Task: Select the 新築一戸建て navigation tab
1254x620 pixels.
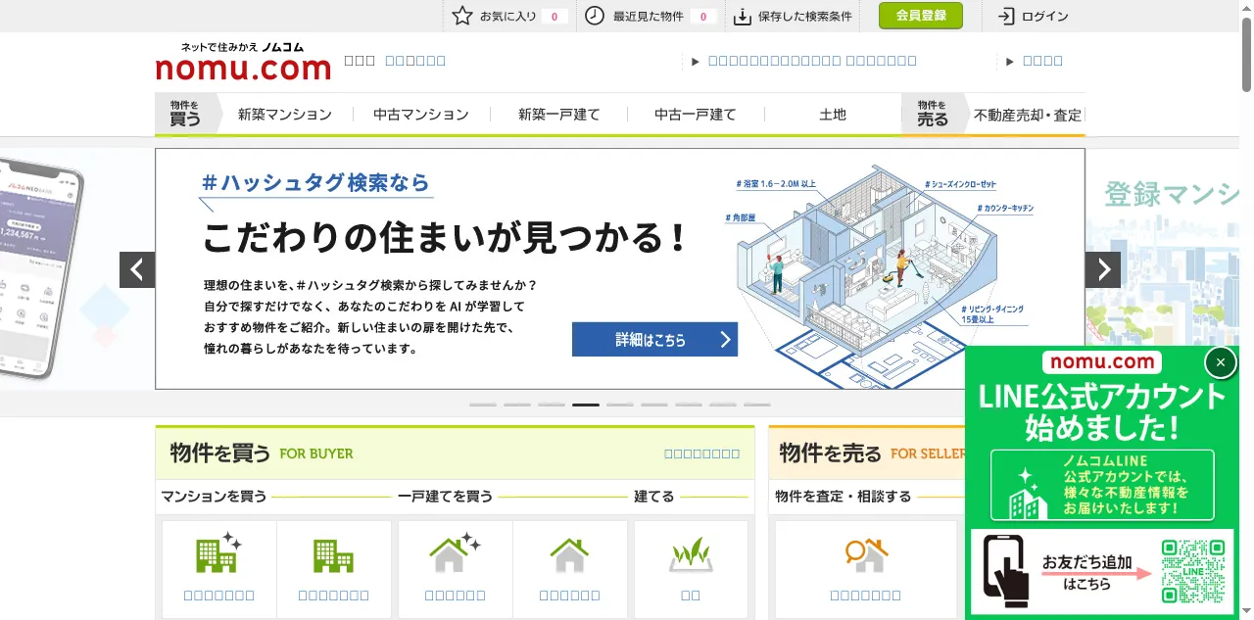Action: [x=558, y=115]
